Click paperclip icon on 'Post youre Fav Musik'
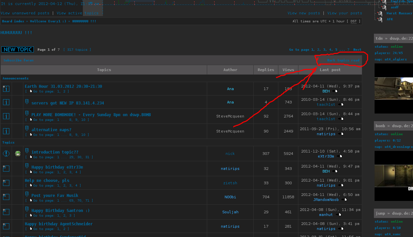 tap(27, 194)
